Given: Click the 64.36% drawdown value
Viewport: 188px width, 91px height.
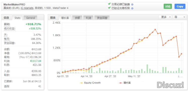Looking at the screenshot, I should click(37, 43).
